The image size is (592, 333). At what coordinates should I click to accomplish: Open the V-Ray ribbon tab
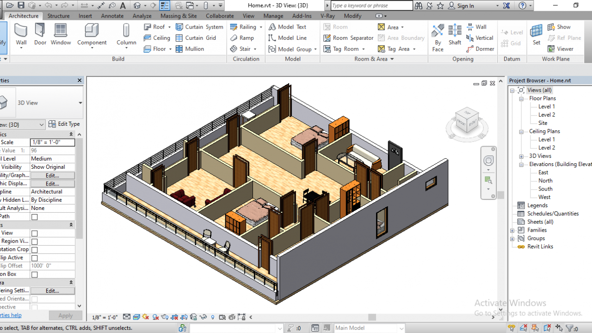click(x=327, y=16)
